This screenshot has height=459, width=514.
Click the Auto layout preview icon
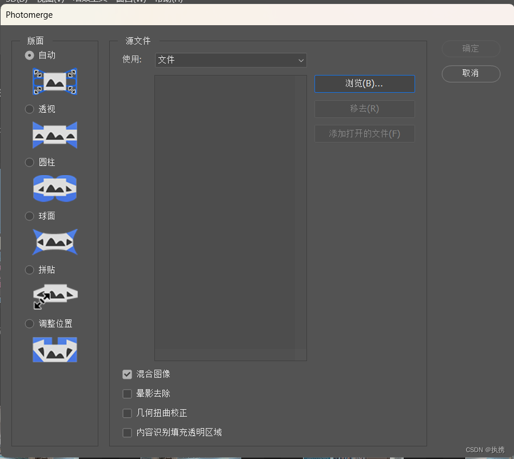(55, 82)
